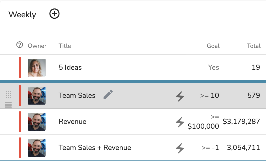266x161 pixels.
Task: Click the stacked divider icon beside Team Sales
Action: click(x=8, y=105)
